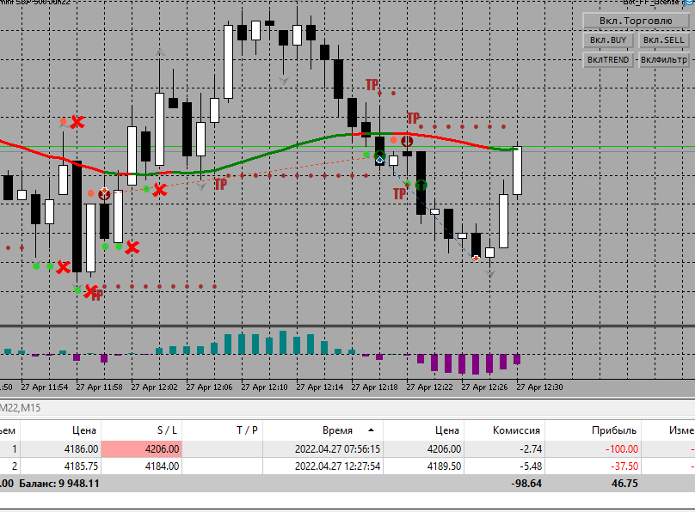
Task: Click the 27 Apr 11:54 time axis label
Action: pyautogui.click(x=45, y=387)
